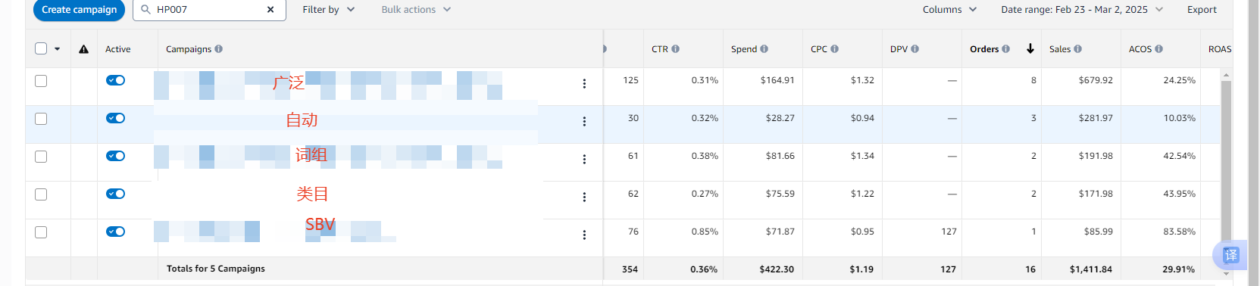
Task: Toggle off the 自动 campaign active switch
Action: tap(115, 118)
